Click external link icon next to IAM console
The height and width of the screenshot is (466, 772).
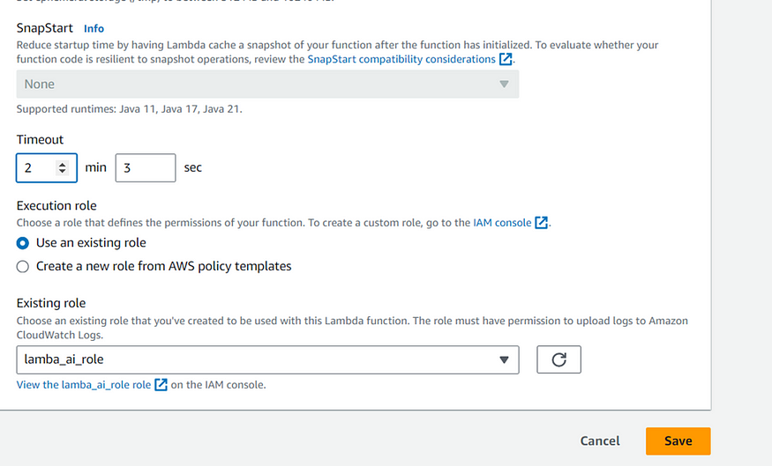point(542,223)
